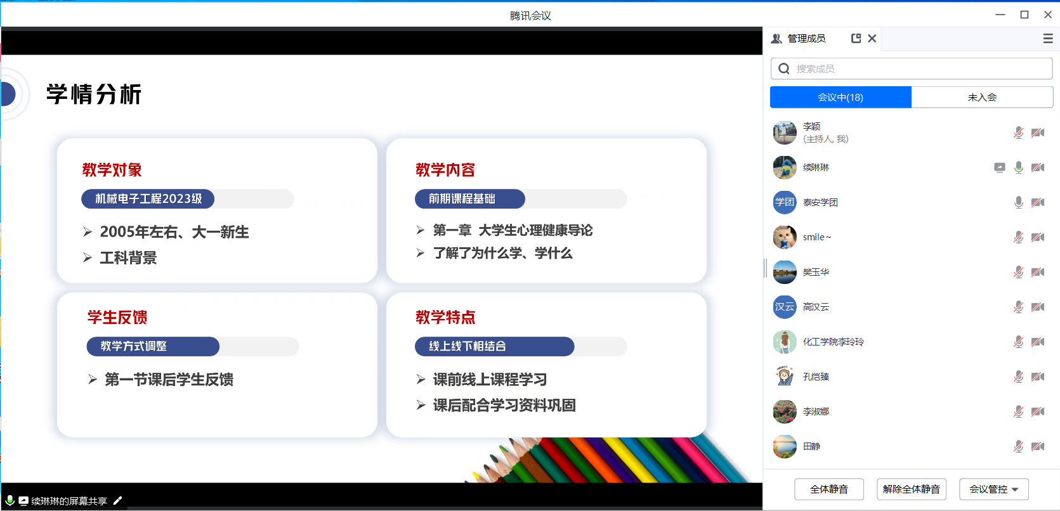Close the 管理成员 panel
The height and width of the screenshot is (511, 1060).
(x=872, y=39)
